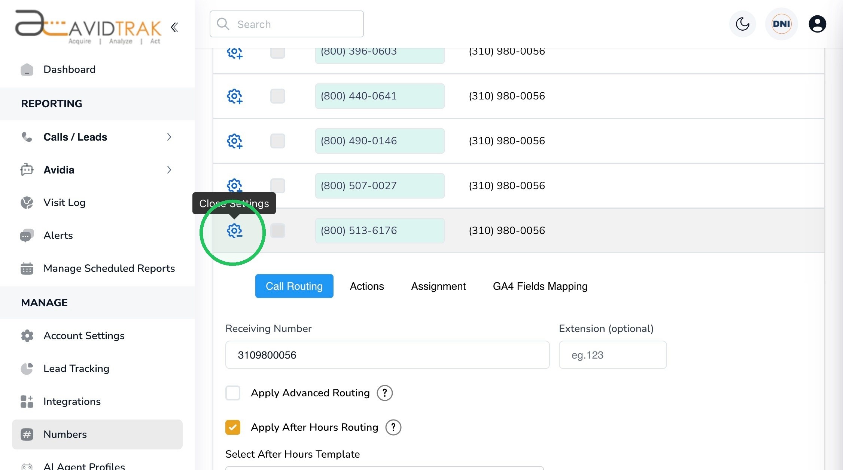The image size is (843, 470).
Task: Click the Extension (optional) field
Action: point(613,355)
